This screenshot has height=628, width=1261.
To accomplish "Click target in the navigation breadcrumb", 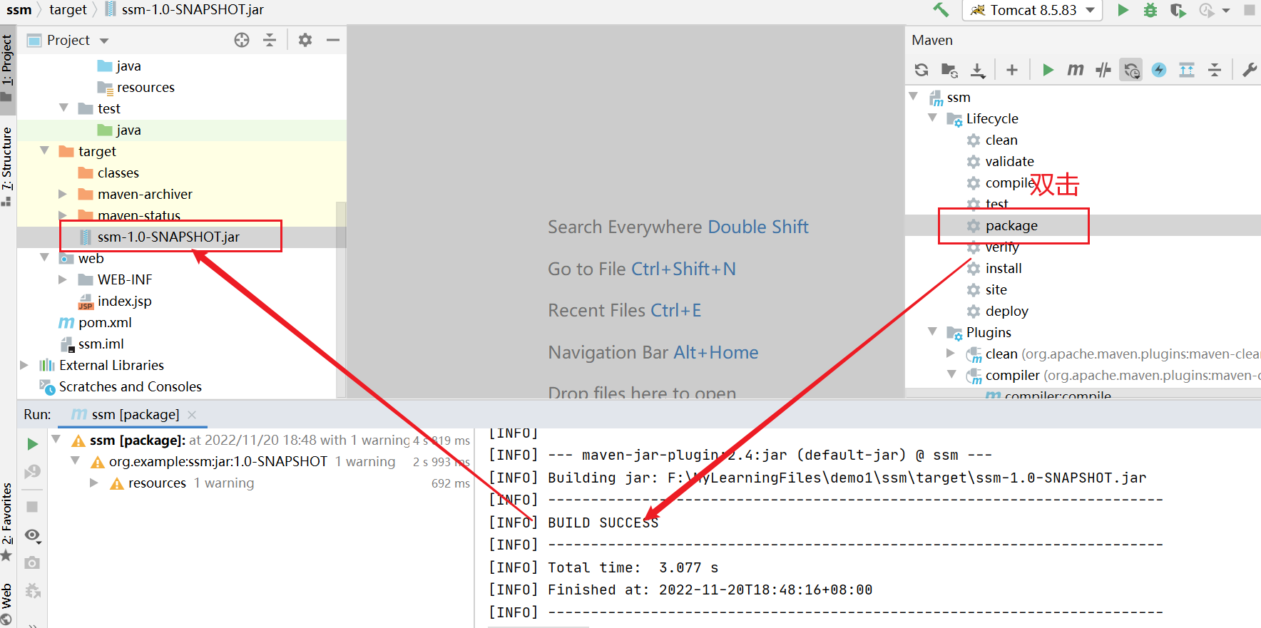I will pyautogui.click(x=68, y=10).
